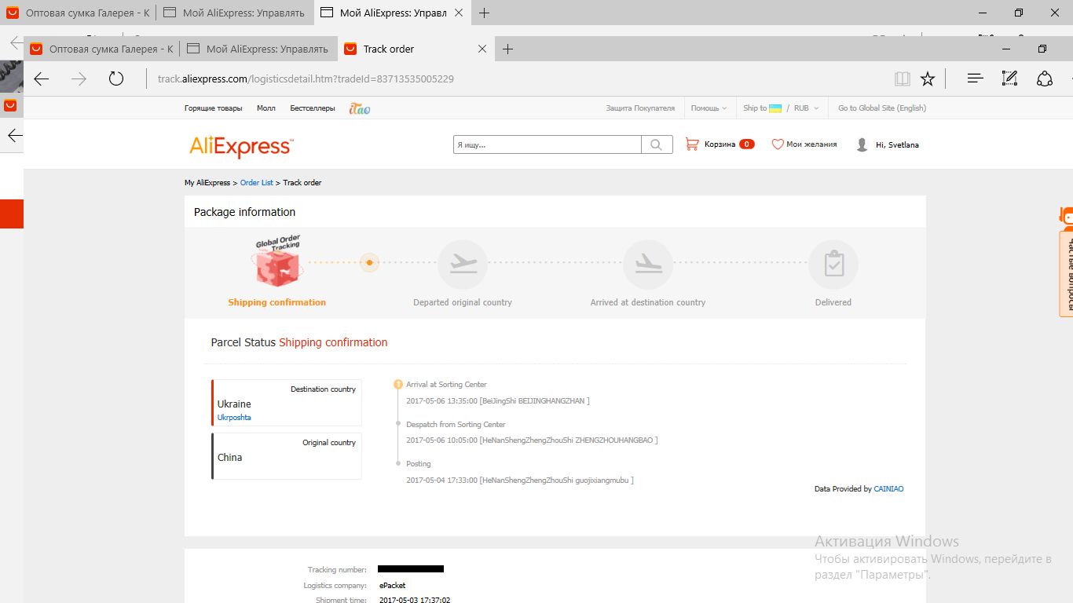Open the wishlist Мои желания
Image resolution: width=1073 pixels, height=603 pixels.
tap(804, 144)
